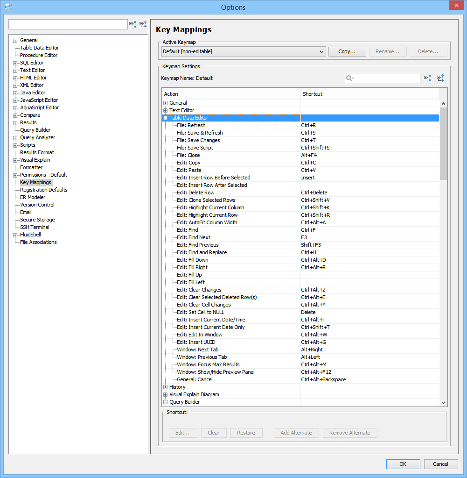
Task: Expand General node in left options tree
Action: pyautogui.click(x=15, y=41)
